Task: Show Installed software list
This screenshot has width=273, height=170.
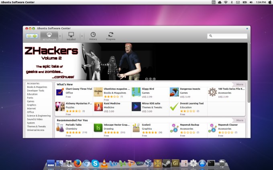Action: pyautogui.click(x=71, y=36)
